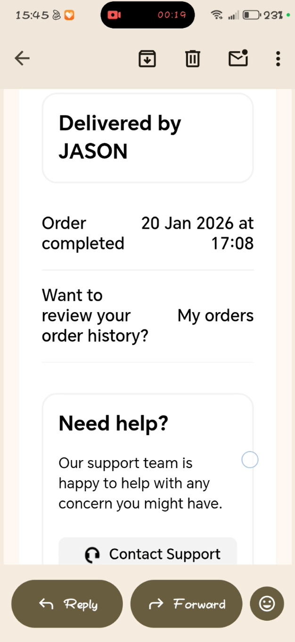Tap the Contact Support button
Screen dimensions: 295x642
point(147,553)
